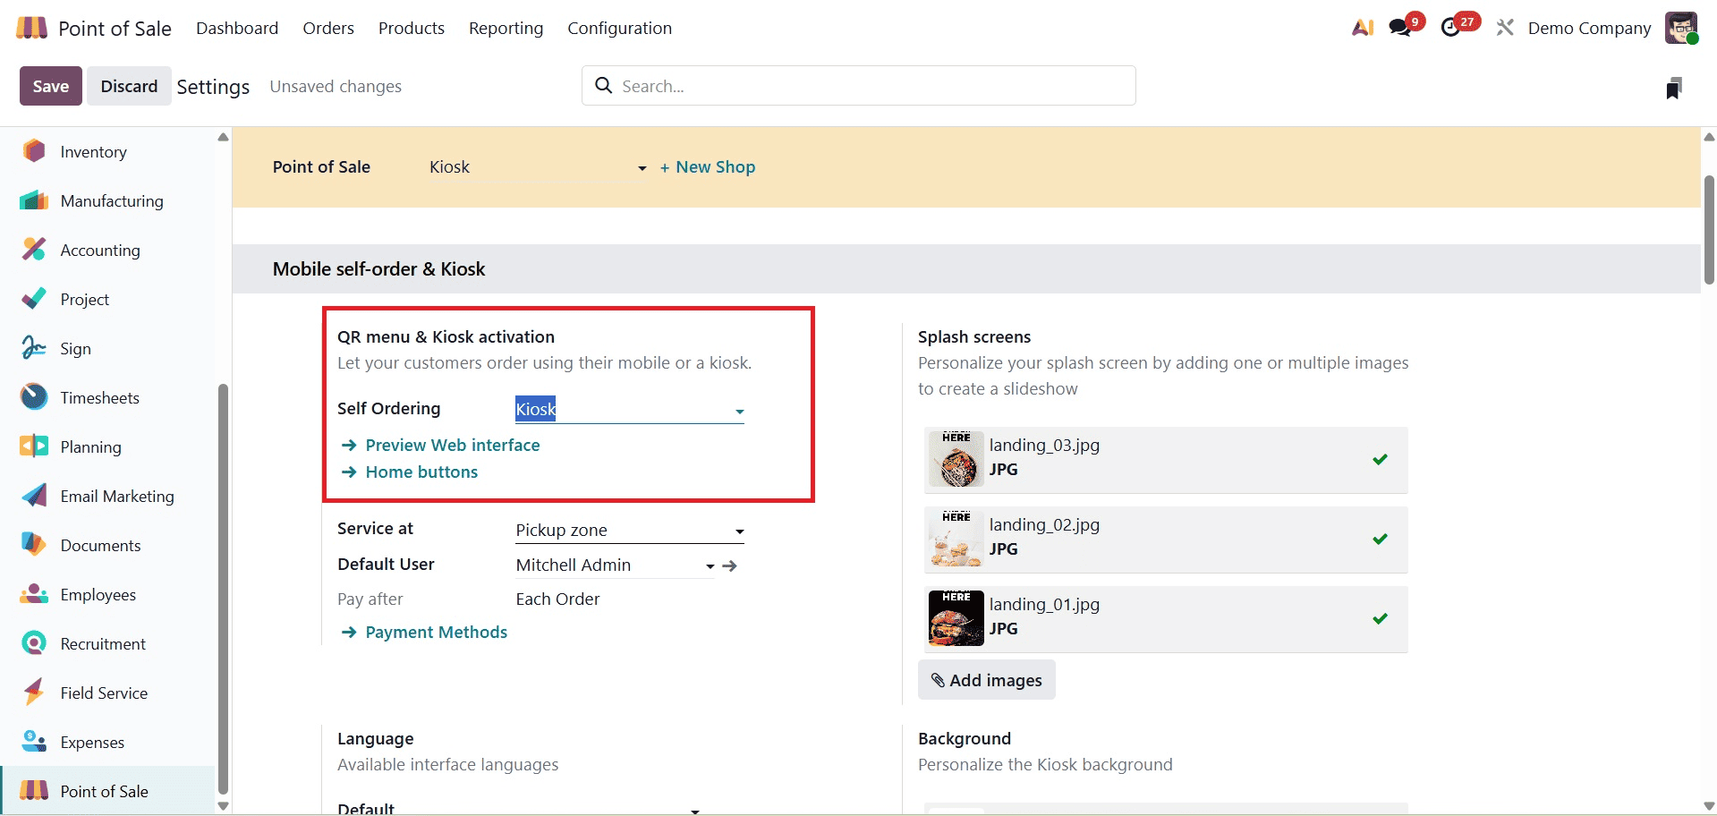The image size is (1717, 816).
Task: Open the Email Marketing app icon
Action: (x=33, y=496)
